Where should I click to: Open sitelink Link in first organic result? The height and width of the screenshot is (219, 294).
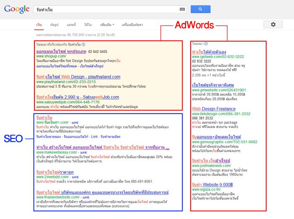point(94,137)
